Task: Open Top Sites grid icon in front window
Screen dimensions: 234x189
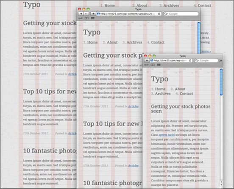Action: 159,65
